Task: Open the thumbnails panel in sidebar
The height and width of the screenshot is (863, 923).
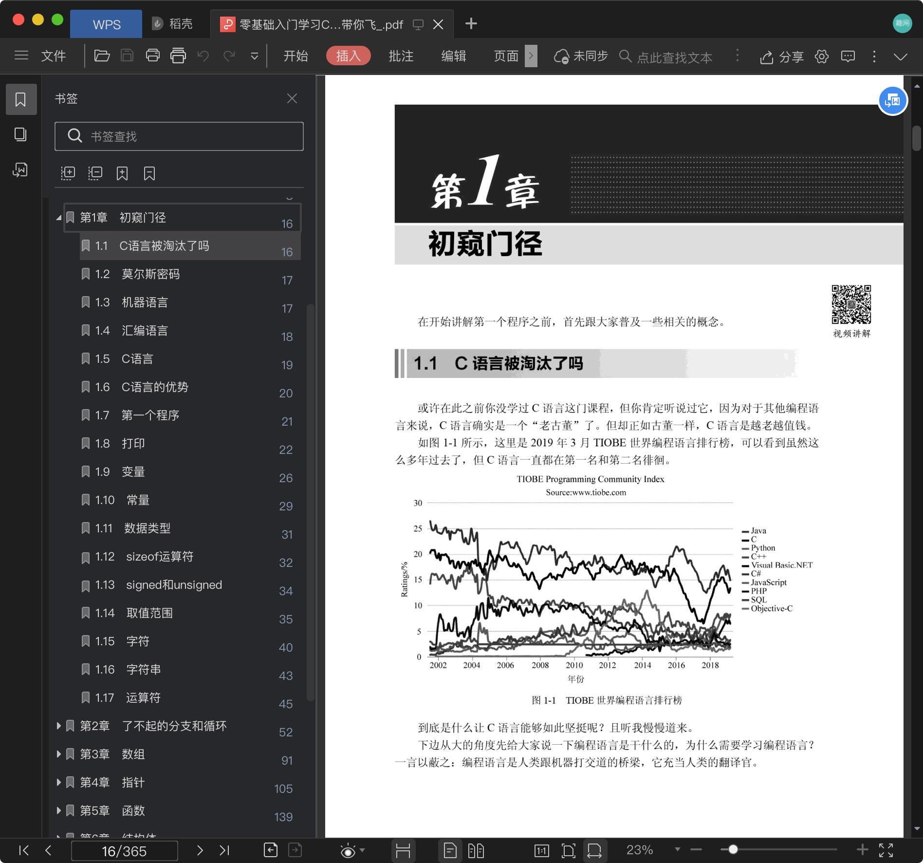Action: coord(20,134)
